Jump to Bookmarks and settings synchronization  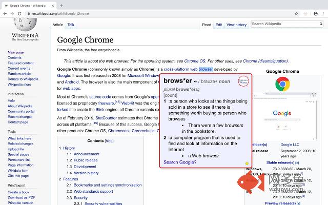pos(108,185)
